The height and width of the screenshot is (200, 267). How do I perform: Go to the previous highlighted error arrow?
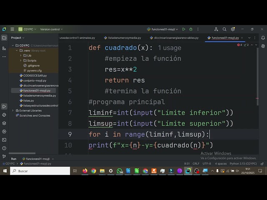(252, 45)
